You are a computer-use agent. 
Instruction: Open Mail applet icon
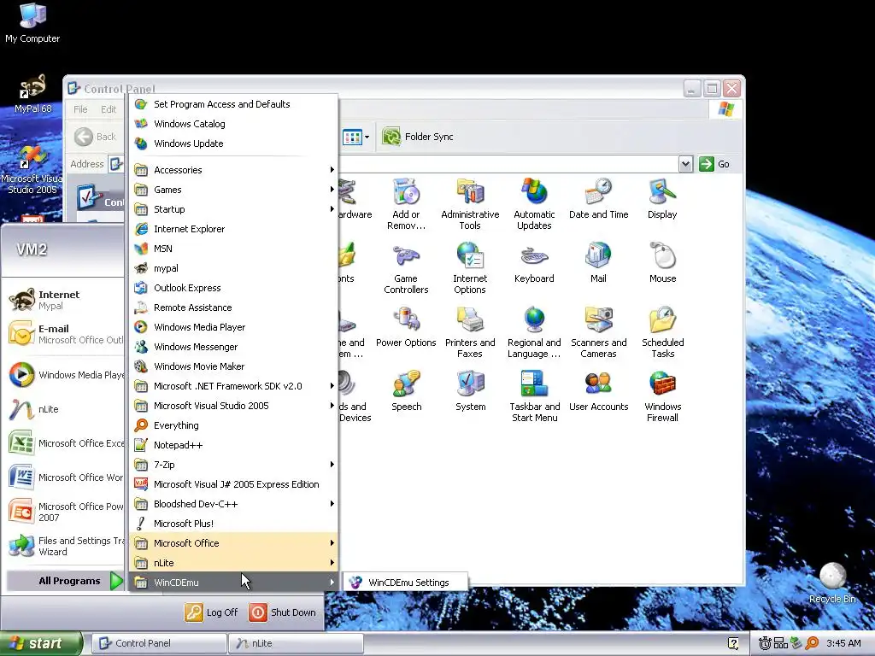pos(598,263)
